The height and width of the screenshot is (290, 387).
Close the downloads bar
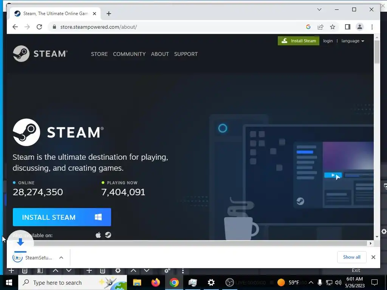pyautogui.click(x=373, y=257)
